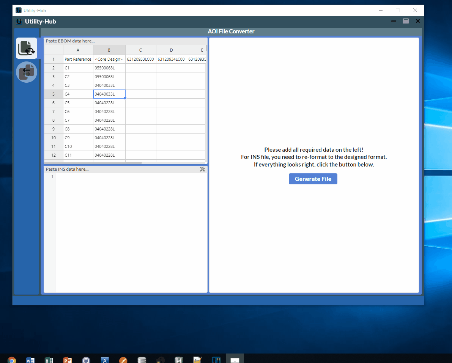This screenshot has height=363, width=452.
Task: Open the H app icon on taskbar
Action: (179, 360)
